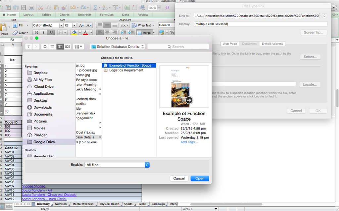The width and height of the screenshot is (339, 211).
Task: Toggle italic formatting
Action: (43, 32)
